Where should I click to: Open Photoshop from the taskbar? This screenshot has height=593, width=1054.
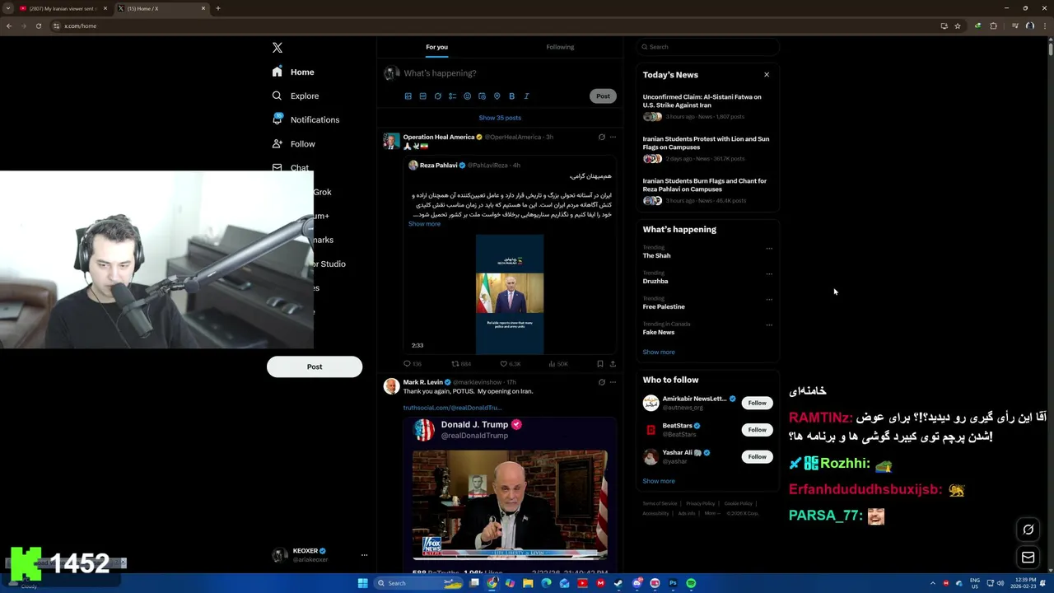(x=673, y=583)
